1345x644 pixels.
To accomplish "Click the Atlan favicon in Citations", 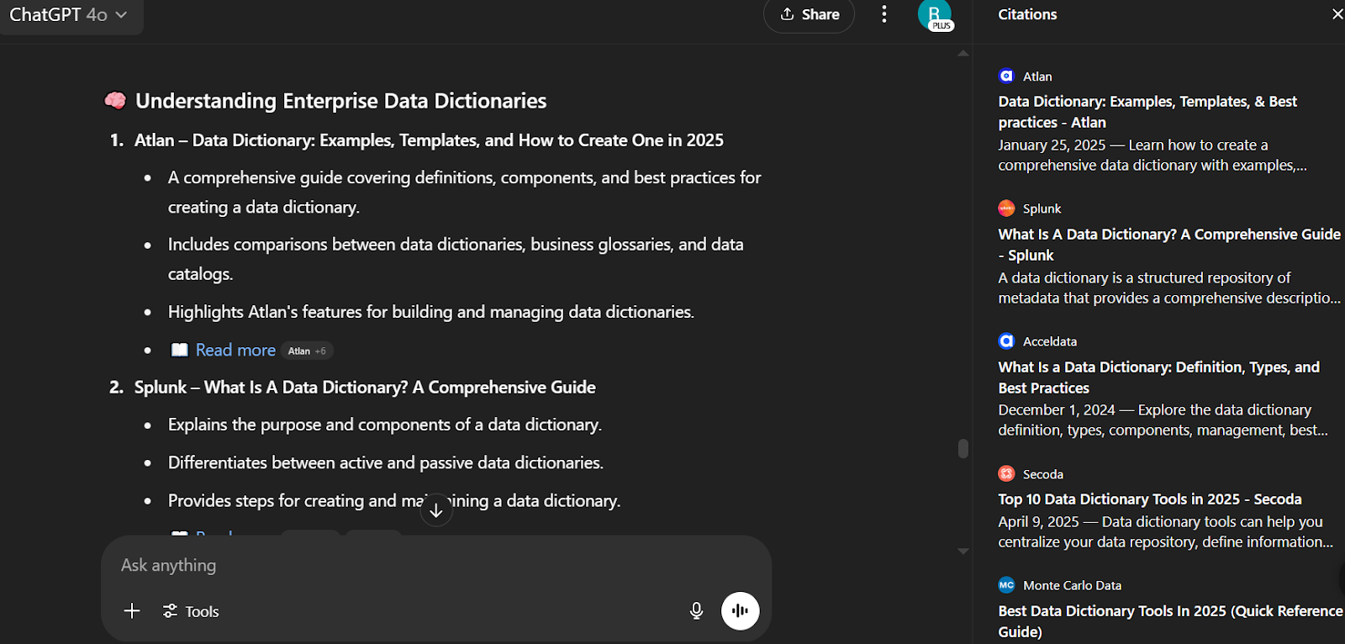I will (x=1006, y=76).
